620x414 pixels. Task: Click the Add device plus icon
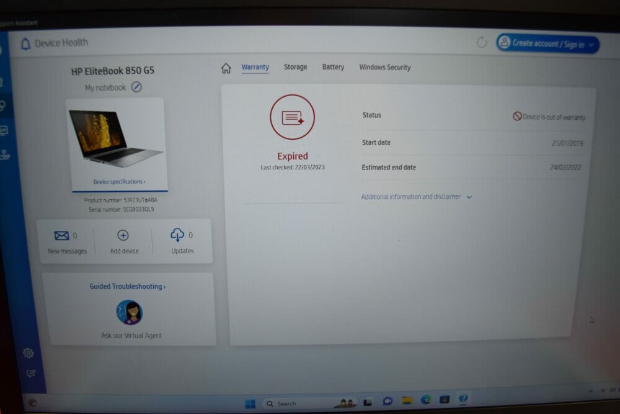[123, 235]
